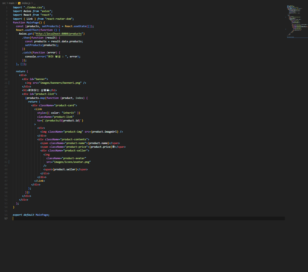
Task: Click the JS file icon in the breadcrumb
Action: coord(19,3)
